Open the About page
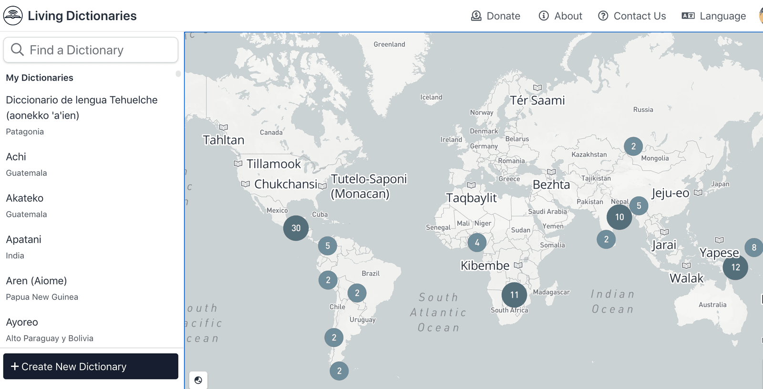Viewport: 763px width, 389px height. [x=560, y=16]
